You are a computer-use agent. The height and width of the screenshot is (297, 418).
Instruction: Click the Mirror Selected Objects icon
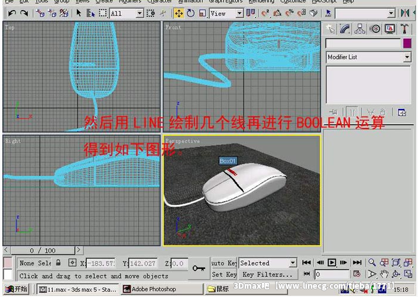point(405,13)
